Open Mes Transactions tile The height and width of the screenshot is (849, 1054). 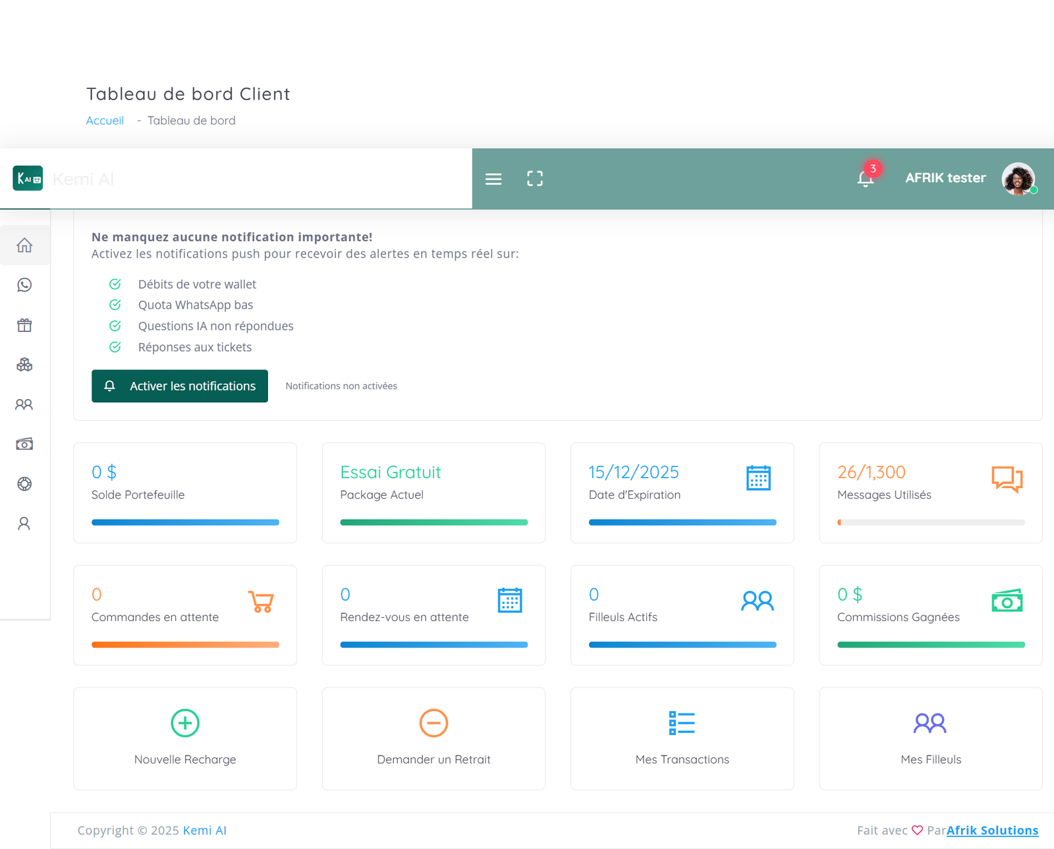point(682,738)
